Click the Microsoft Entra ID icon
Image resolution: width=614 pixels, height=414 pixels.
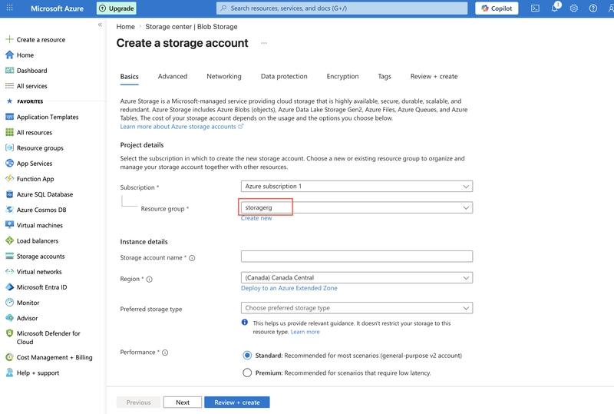click(9, 287)
